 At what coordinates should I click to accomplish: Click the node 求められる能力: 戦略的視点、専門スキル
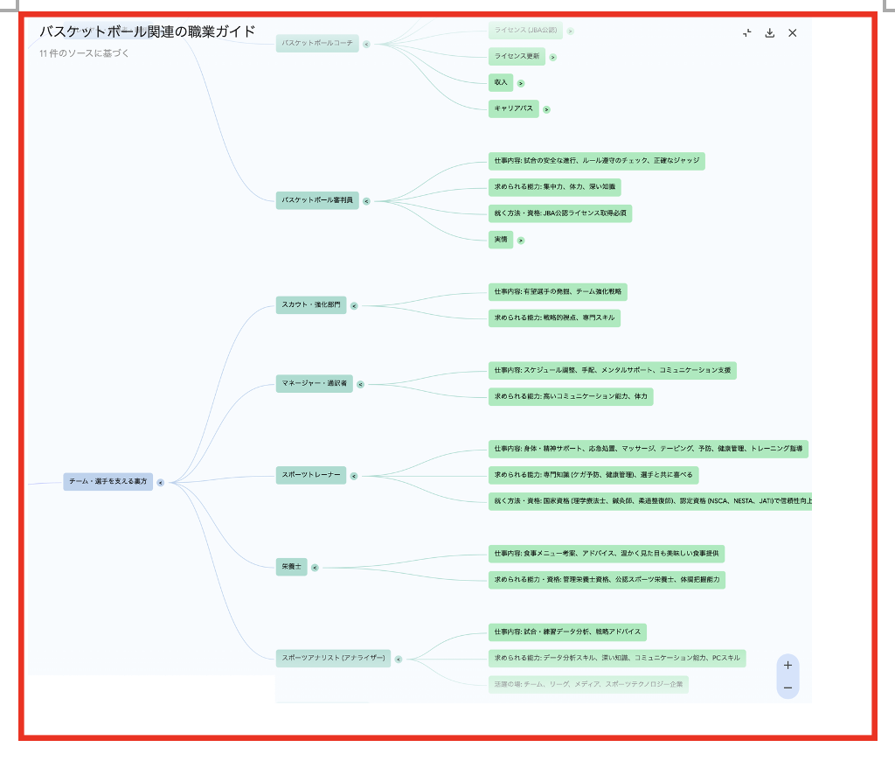coord(554,318)
